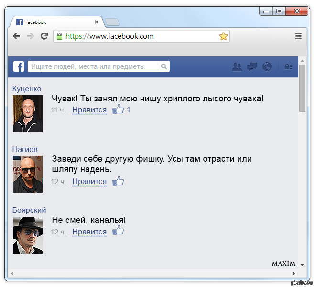Click the green padlock security icon

(59, 36)
